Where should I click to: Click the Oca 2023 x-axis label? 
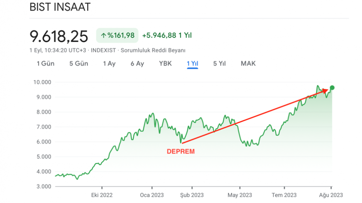[x=152, y=195]
